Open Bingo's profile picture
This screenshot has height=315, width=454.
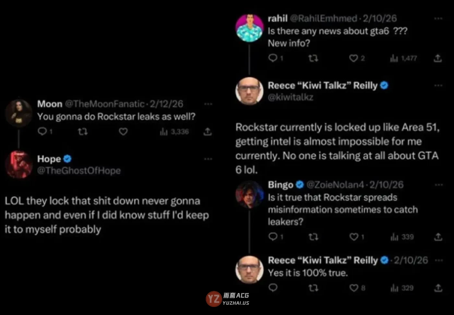point(249,194)
